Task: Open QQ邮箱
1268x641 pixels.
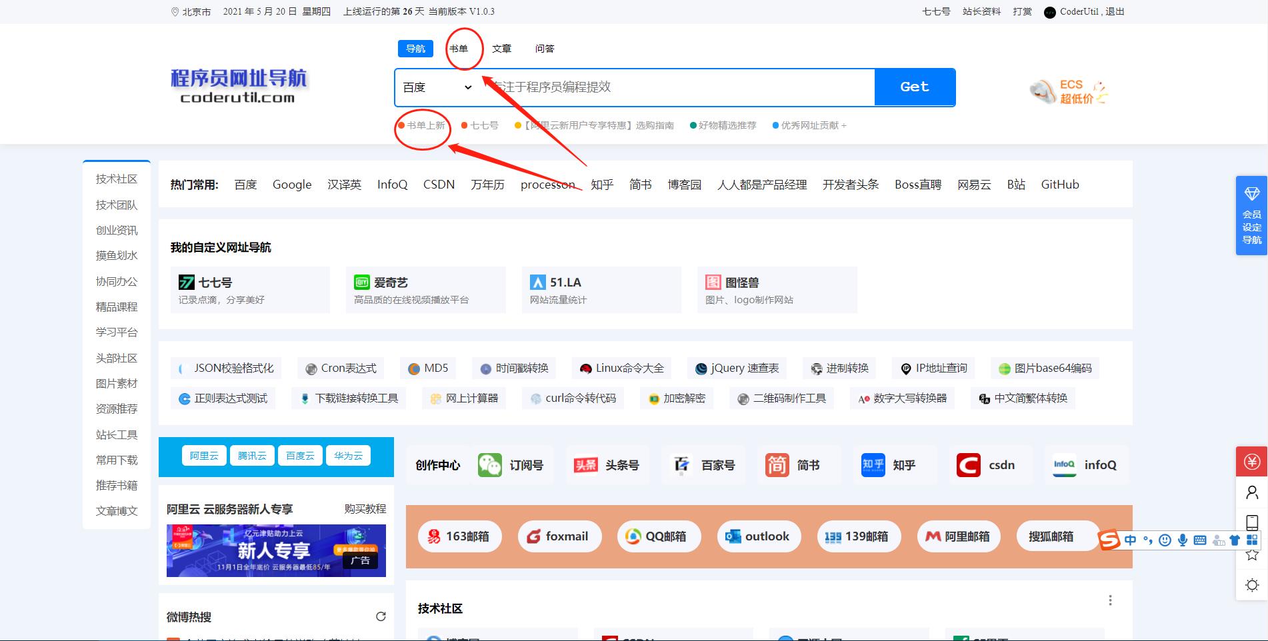Action: click(659, 536)
